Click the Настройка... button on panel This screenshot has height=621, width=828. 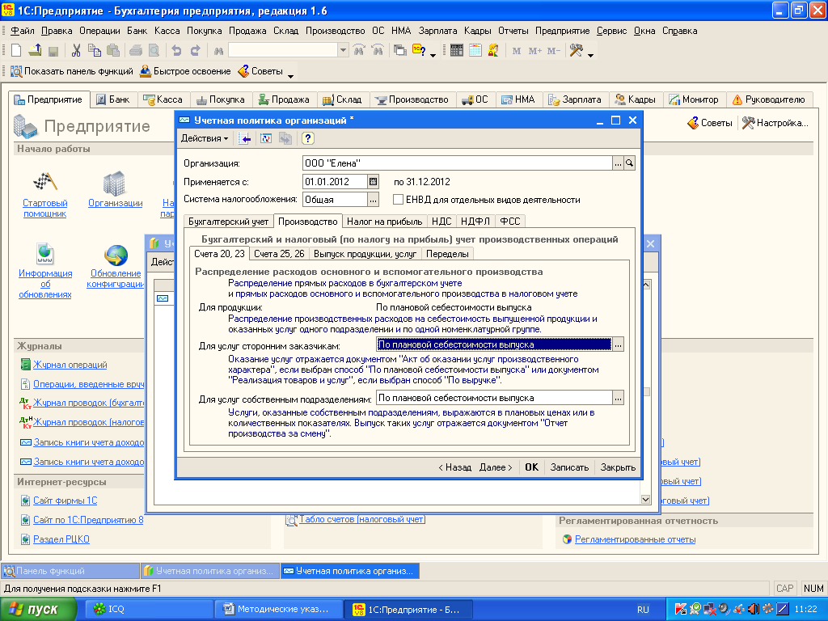[775, 123]
